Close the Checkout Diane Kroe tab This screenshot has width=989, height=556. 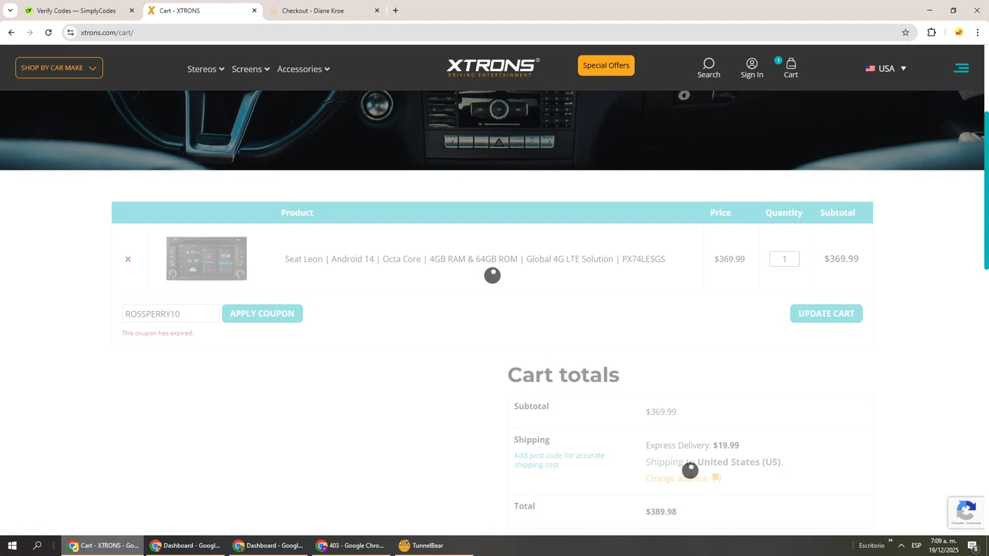click(377, 11)
